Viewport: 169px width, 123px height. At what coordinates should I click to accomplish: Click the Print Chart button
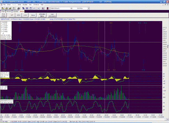pyautogui.click(x=4, y=15)
